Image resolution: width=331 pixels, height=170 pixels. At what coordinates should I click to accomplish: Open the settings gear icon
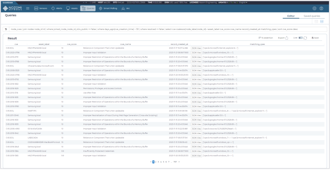click(x=314, y=8)
